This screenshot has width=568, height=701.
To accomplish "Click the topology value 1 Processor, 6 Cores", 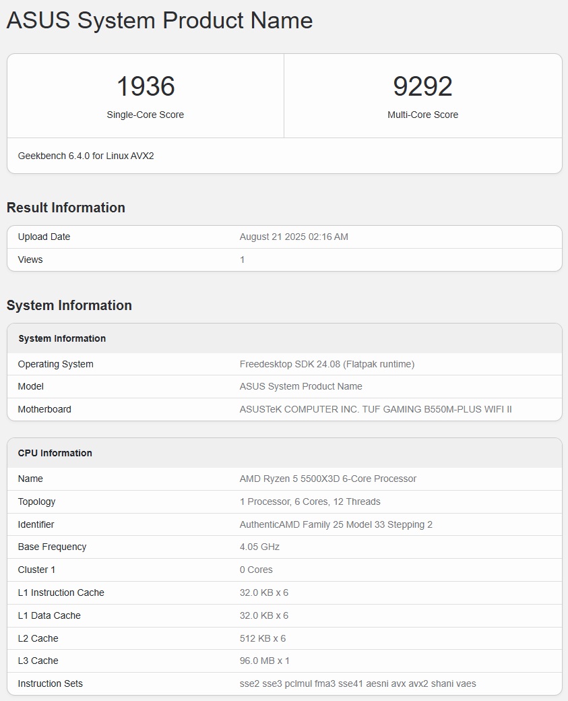I will (310, 501).
